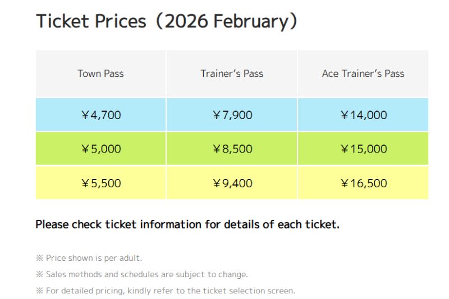449x299 pixels.
Task: Pick the ¥9,400 cell in yellow row
Action: coord(232,183)
